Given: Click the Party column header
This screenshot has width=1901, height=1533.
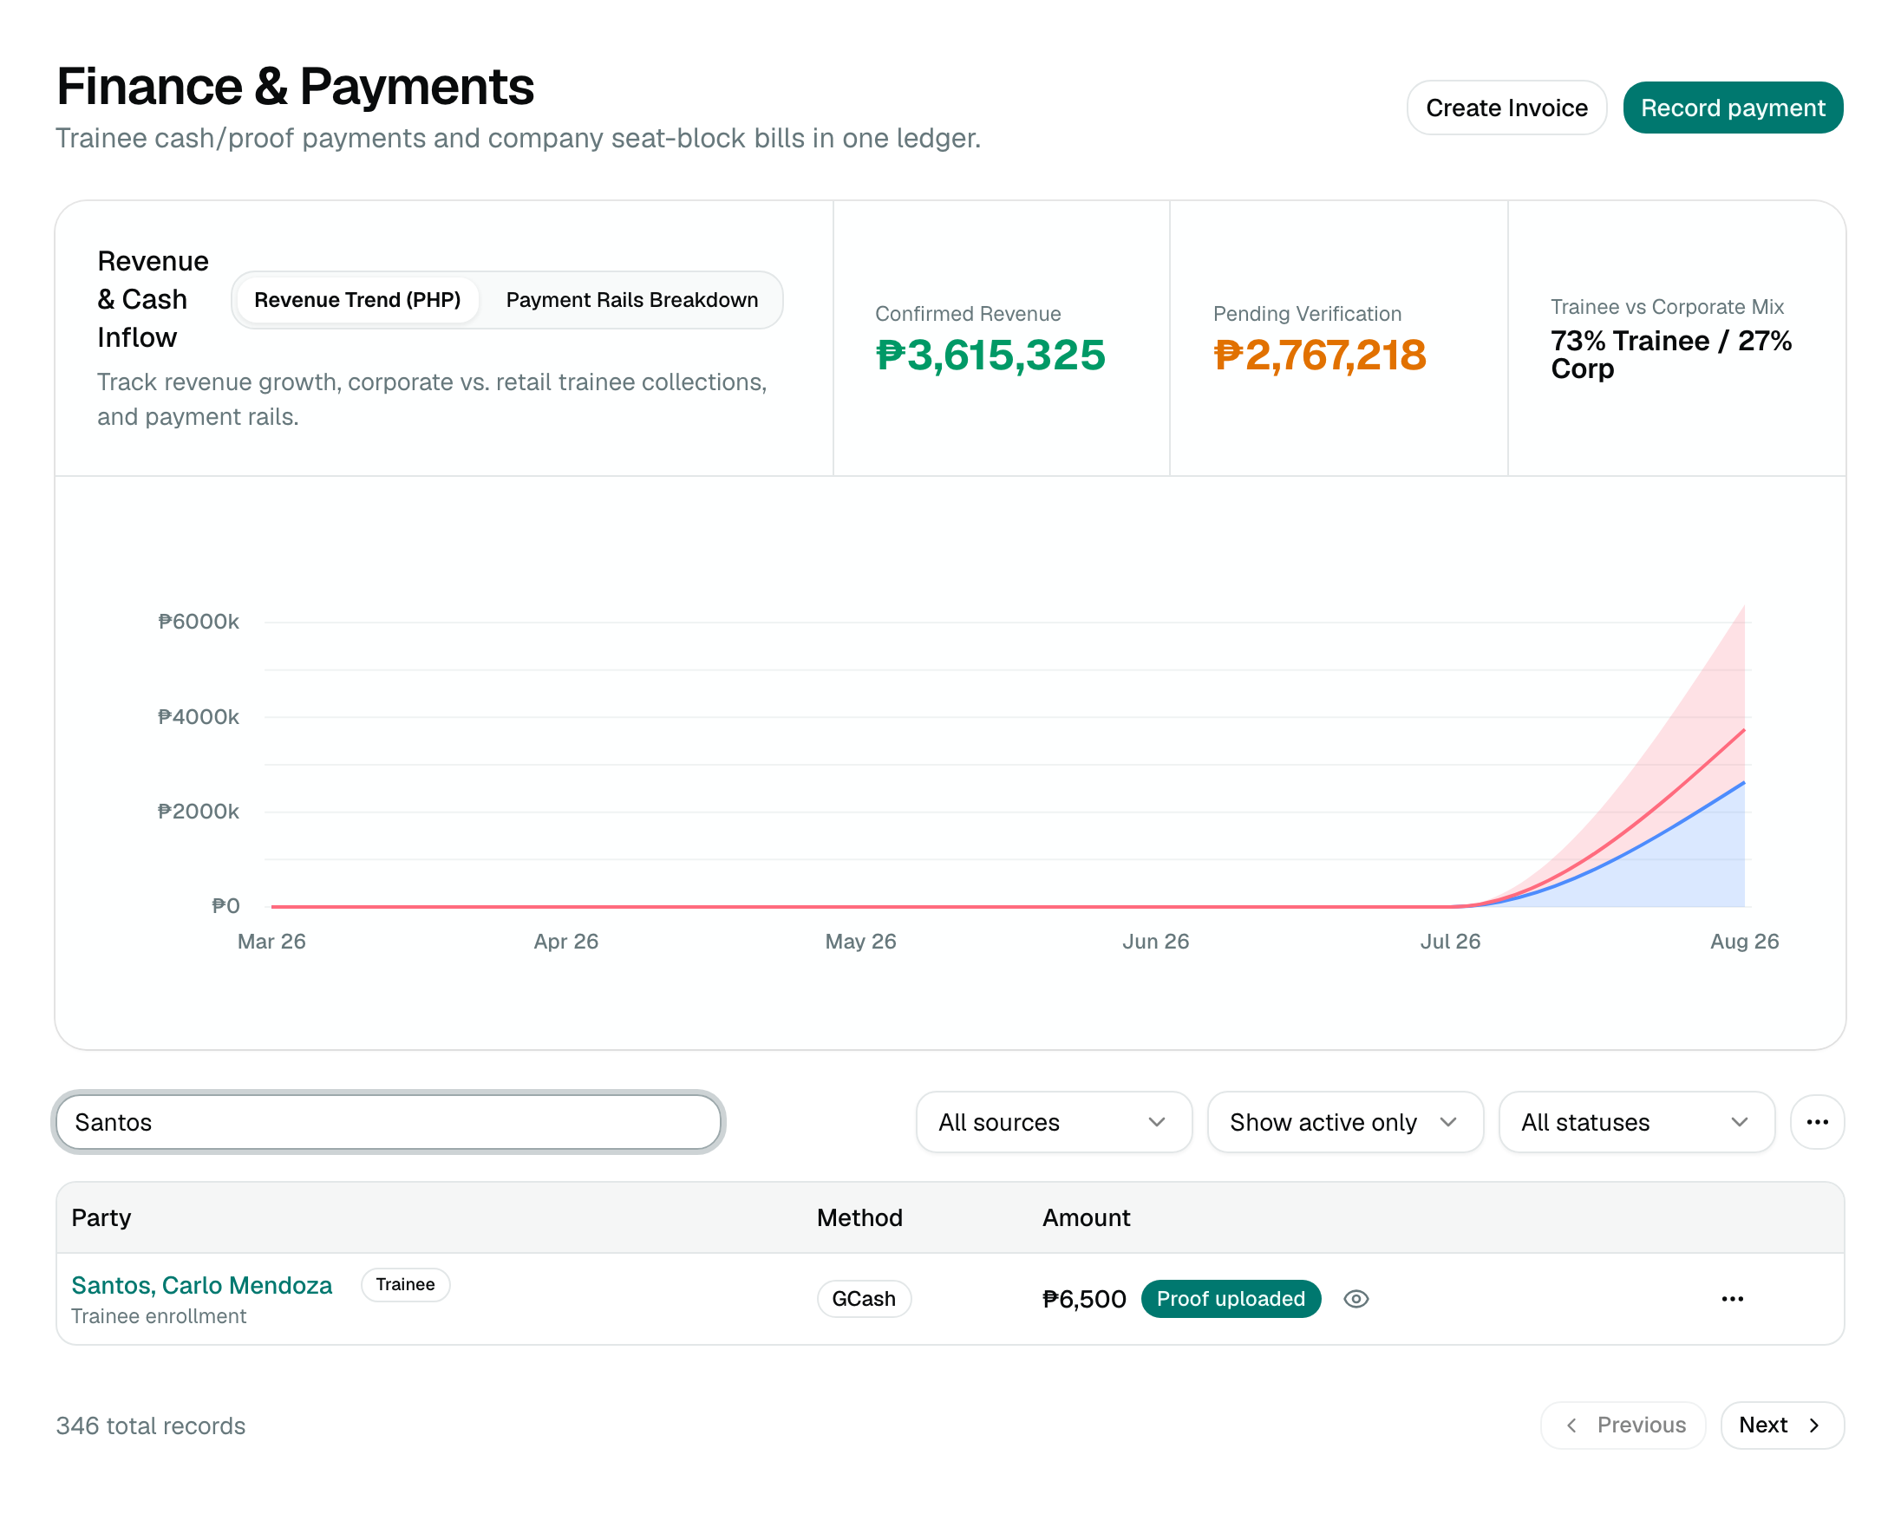Looking at the screenshot, I should tap(101, 1217).
